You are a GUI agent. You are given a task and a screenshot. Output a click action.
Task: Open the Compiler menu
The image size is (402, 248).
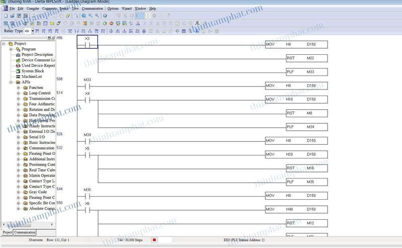click(x=33, y=9)
